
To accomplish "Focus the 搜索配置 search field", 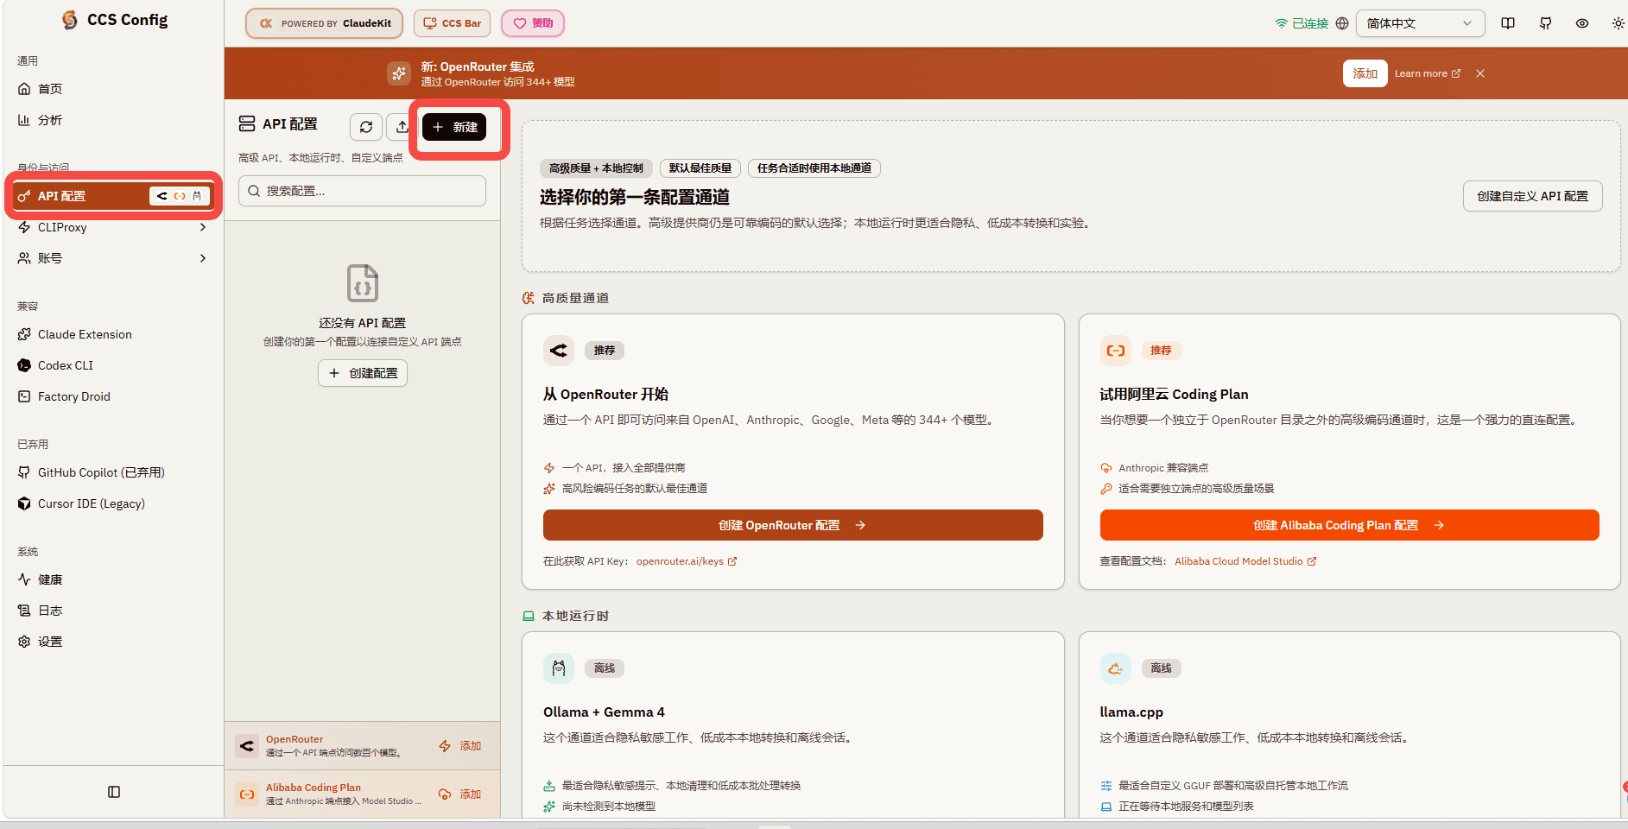I will [363, 191].
